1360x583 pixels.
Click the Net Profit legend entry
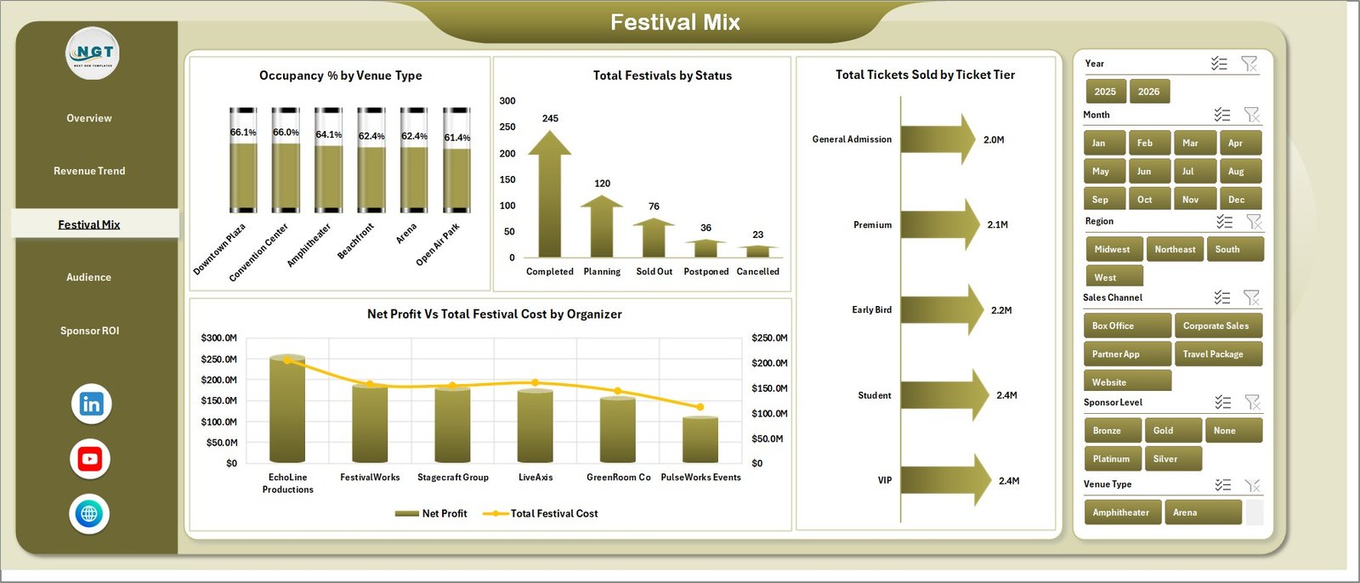431,513
